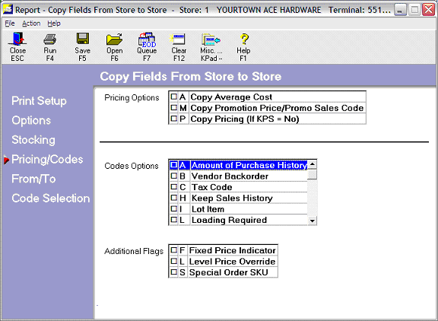Switch to the Code Selection page

50,199
